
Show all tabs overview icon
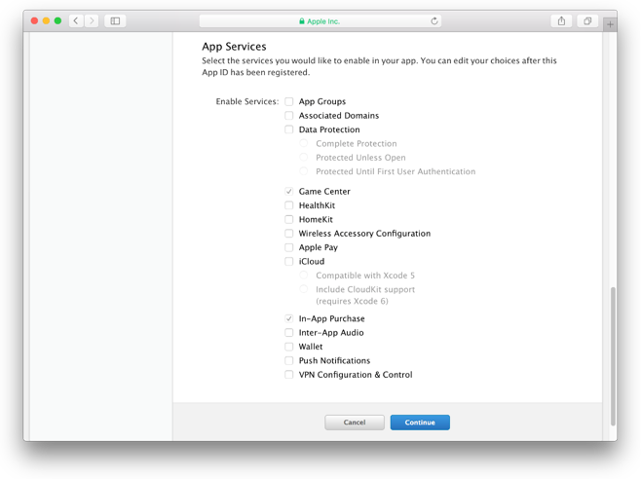pos(587,20)
